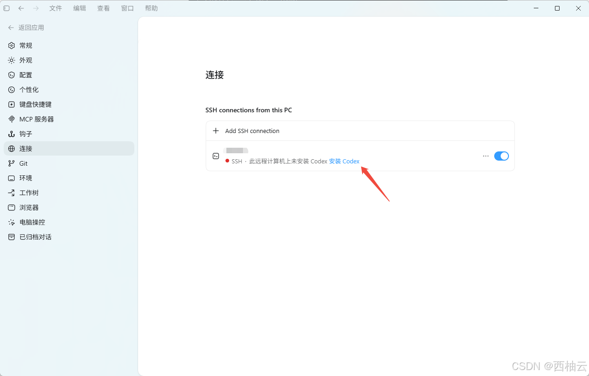
Task: Disable the SSH connection toggle
Action: click(502, 156)
